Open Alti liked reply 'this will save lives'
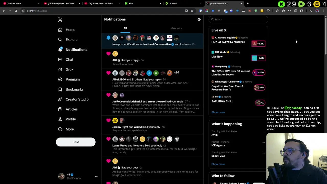The image size is (327, 184). [153, 58]
